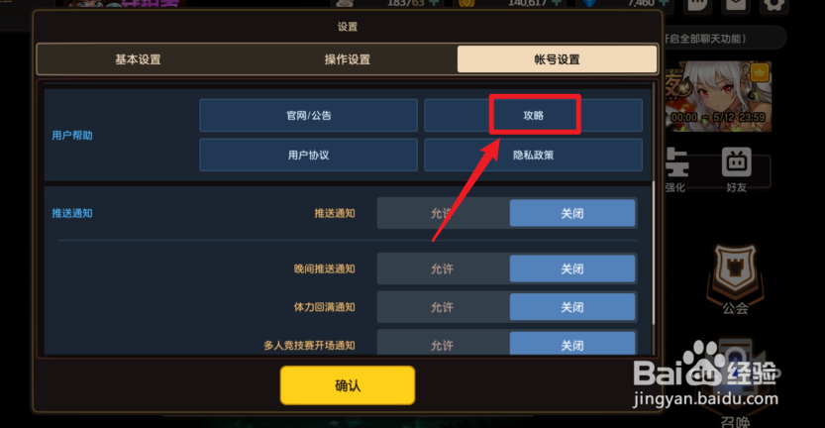
Task: Open the mailbox icon in top bar
Action: tap(736, 5)
